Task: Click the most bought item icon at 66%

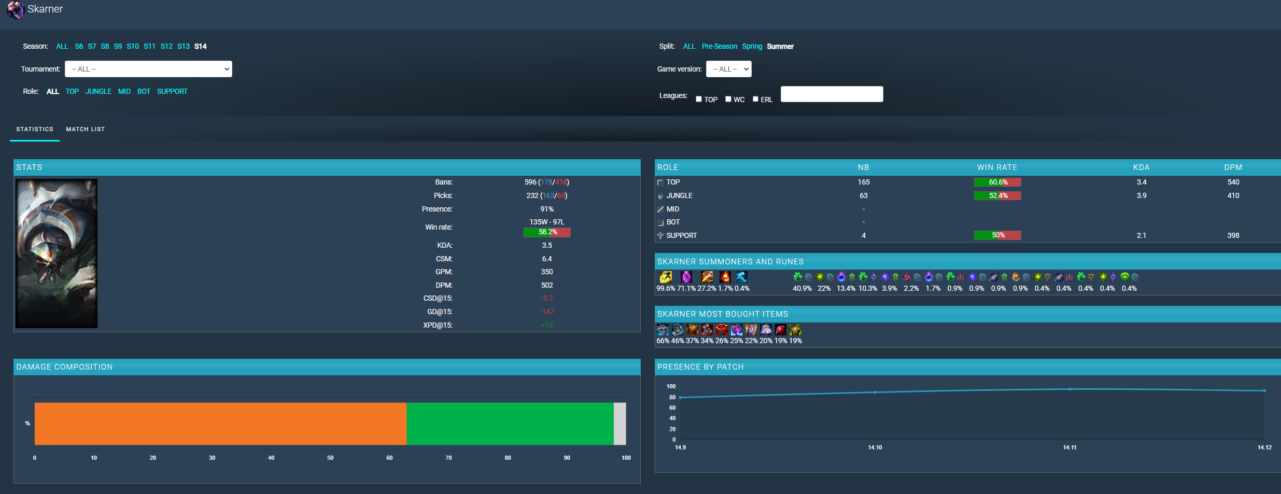Action: point(663,330)
